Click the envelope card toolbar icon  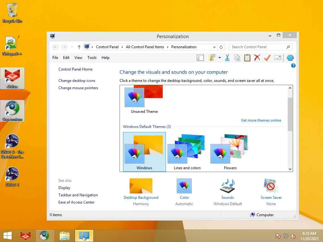tap(278, 58)
